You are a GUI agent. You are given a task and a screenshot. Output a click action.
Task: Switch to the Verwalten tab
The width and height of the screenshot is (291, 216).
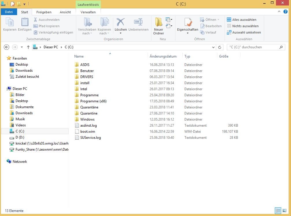pos(88,12)
